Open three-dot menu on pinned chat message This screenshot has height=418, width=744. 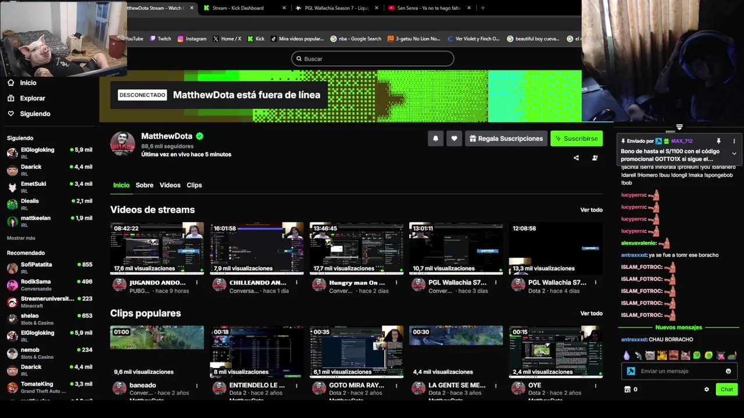point(734,141)
